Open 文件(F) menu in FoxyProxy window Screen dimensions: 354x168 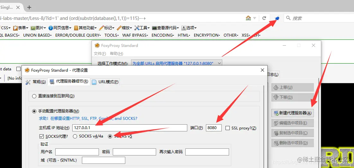pos(100,54)
